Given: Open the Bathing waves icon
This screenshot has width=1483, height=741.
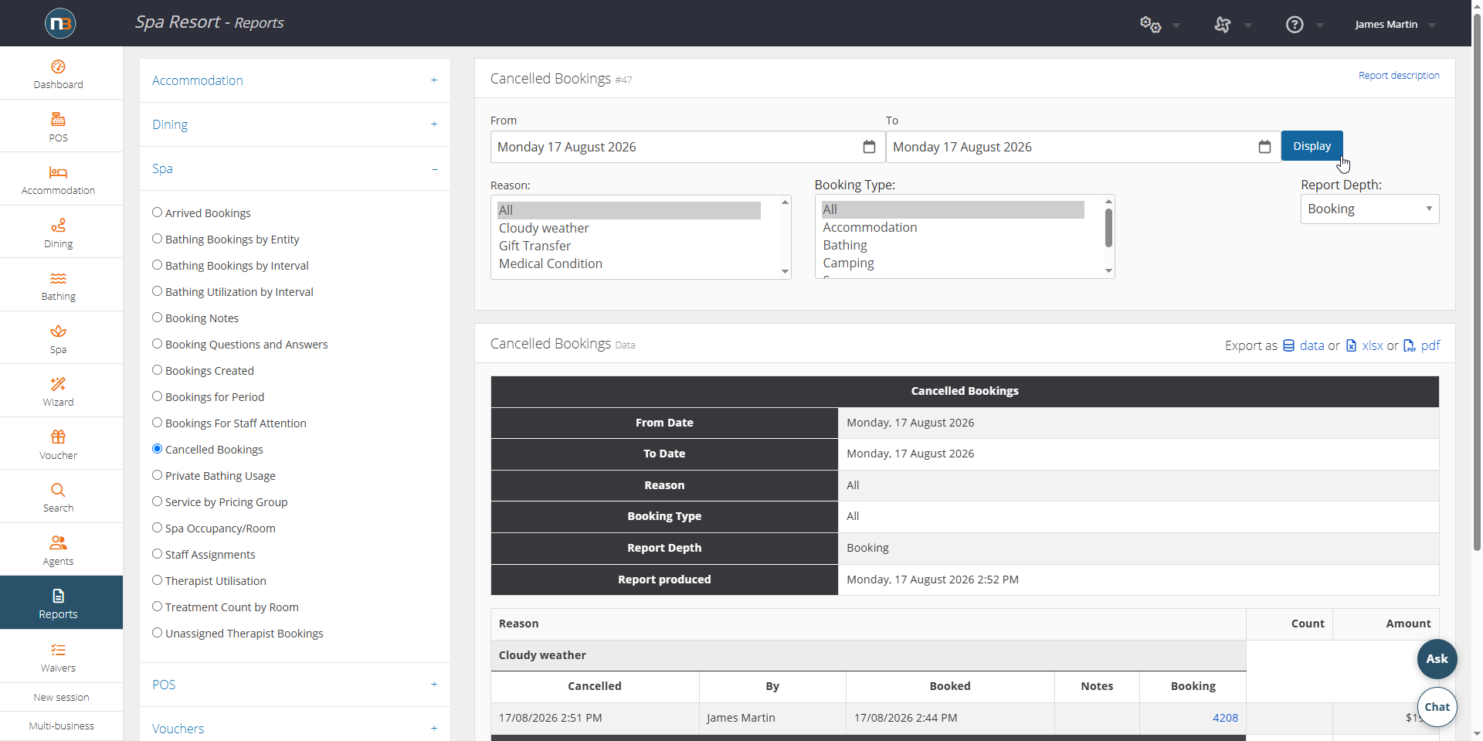Looking at the screenshot, I should 58,279.
